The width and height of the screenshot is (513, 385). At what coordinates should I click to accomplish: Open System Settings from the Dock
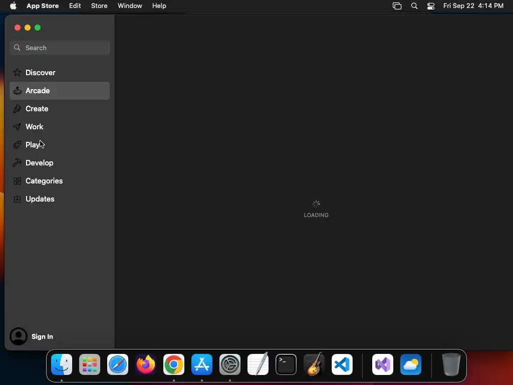click(230, 364)
